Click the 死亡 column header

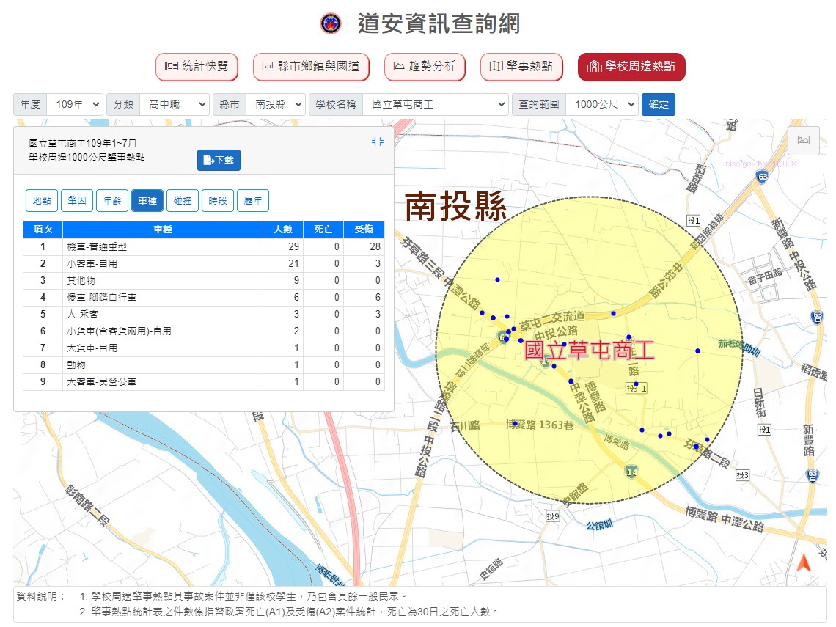click(x=323, y=230)
